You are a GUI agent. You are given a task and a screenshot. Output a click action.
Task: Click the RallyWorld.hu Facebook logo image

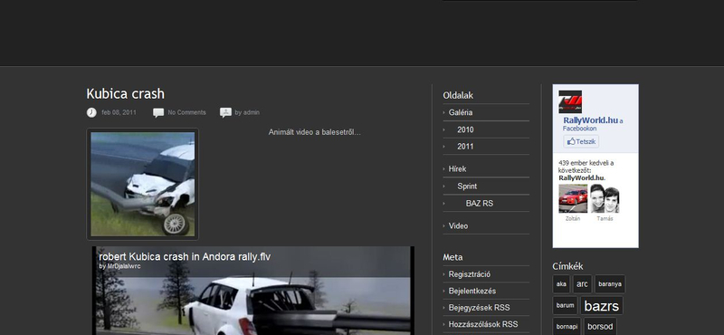(x=570, y=101)
